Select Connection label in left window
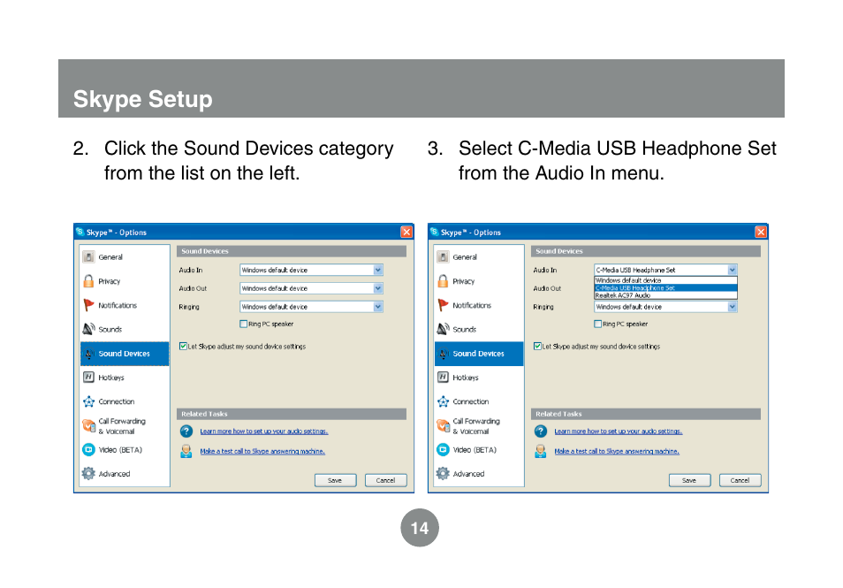 [x=116, y=401]
